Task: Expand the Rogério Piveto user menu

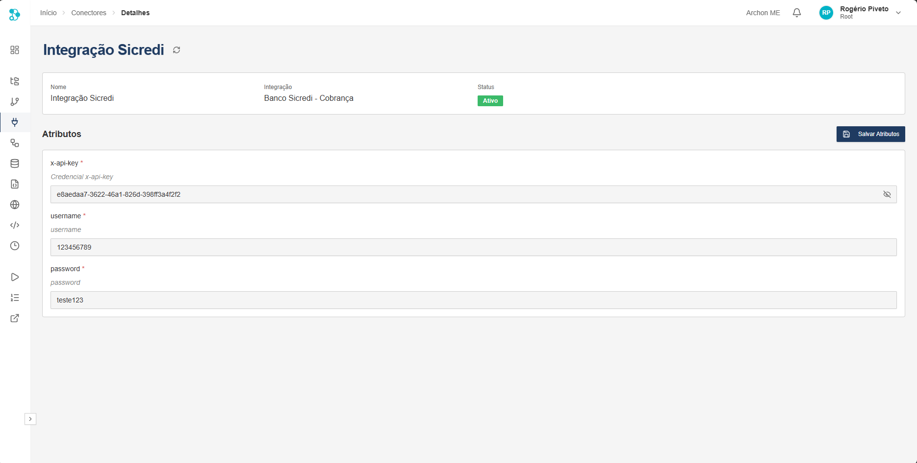Action: tap(898, 13)
